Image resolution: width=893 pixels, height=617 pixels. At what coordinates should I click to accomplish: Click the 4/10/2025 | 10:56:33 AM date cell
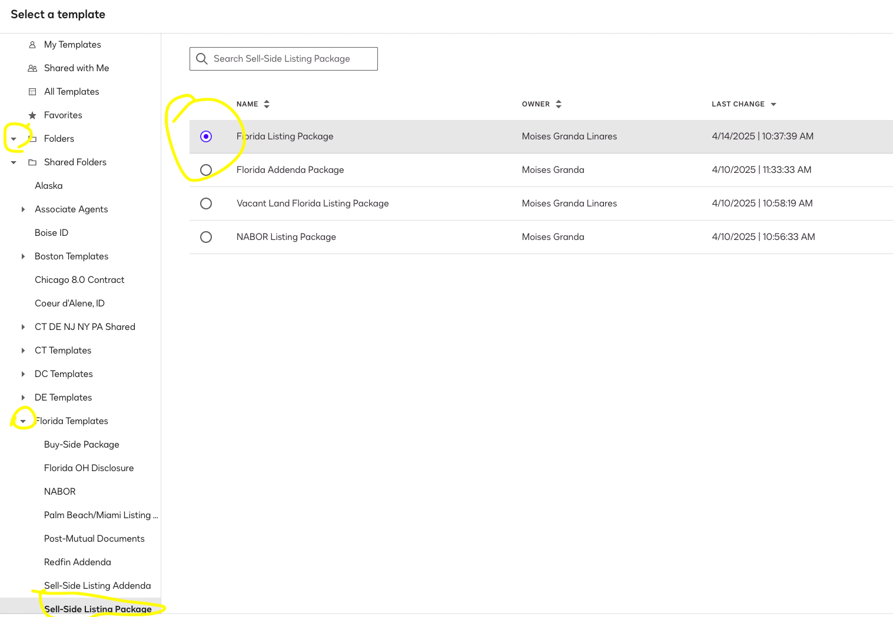coord(763,237)
